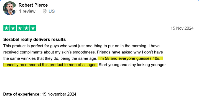This screenshot has height=100, width=199.
Task: Click the 15 November 2024 experience date
Action: 59,94
